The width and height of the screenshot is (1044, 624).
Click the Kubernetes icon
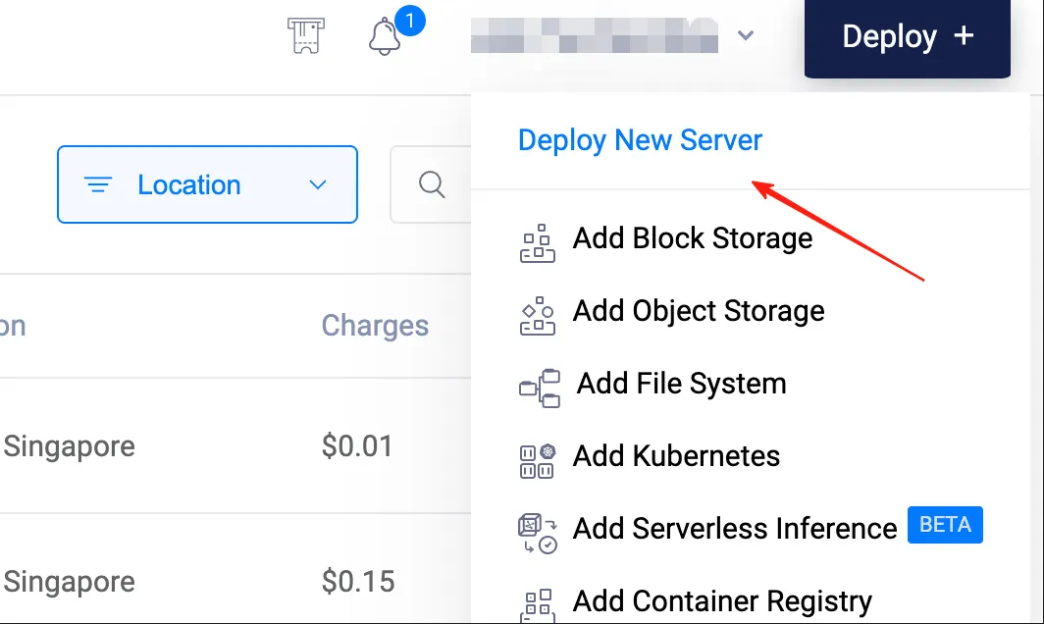pos(537,459)
